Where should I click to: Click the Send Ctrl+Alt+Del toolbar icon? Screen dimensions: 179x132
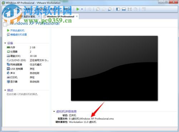89,9
